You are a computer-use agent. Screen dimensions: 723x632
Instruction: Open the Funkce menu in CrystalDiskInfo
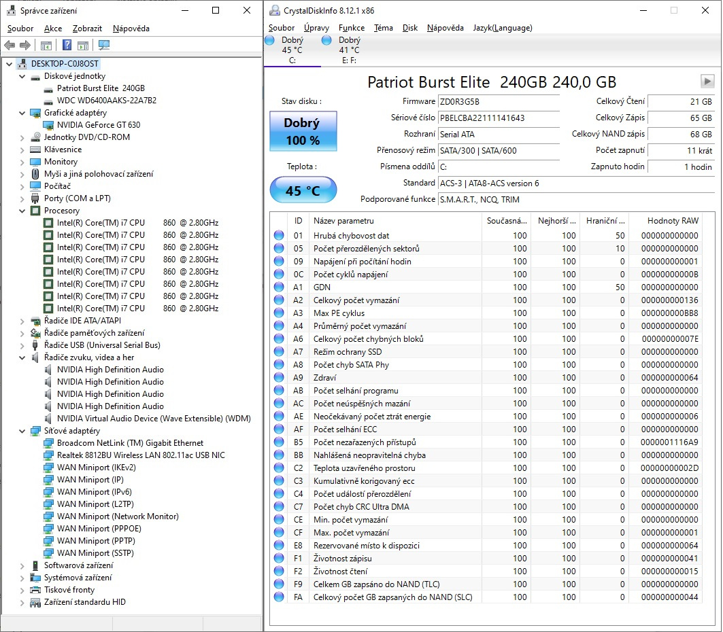351,28
